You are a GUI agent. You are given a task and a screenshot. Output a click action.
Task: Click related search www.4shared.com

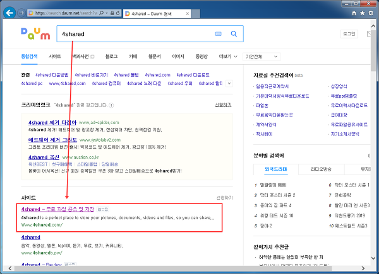point(67,83)
